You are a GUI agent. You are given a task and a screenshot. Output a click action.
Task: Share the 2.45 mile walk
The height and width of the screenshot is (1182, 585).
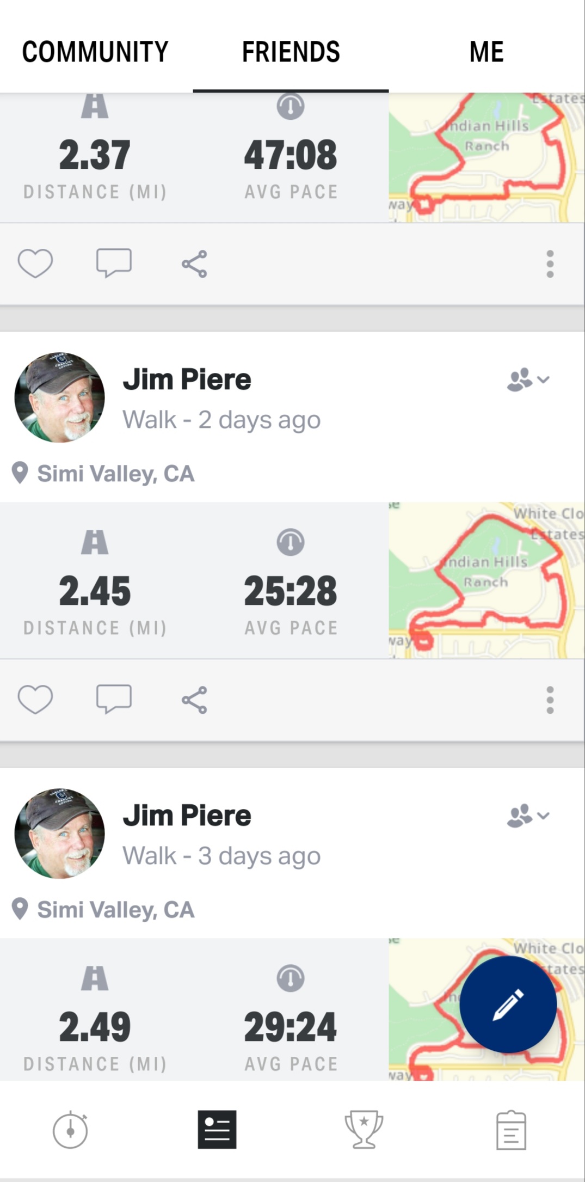point(194,700)
